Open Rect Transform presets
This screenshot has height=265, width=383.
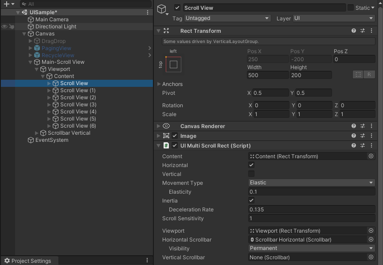coord(363,31)
